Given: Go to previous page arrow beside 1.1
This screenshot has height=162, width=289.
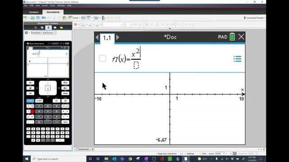Looking at the screenshot, I should pos(97,37).
